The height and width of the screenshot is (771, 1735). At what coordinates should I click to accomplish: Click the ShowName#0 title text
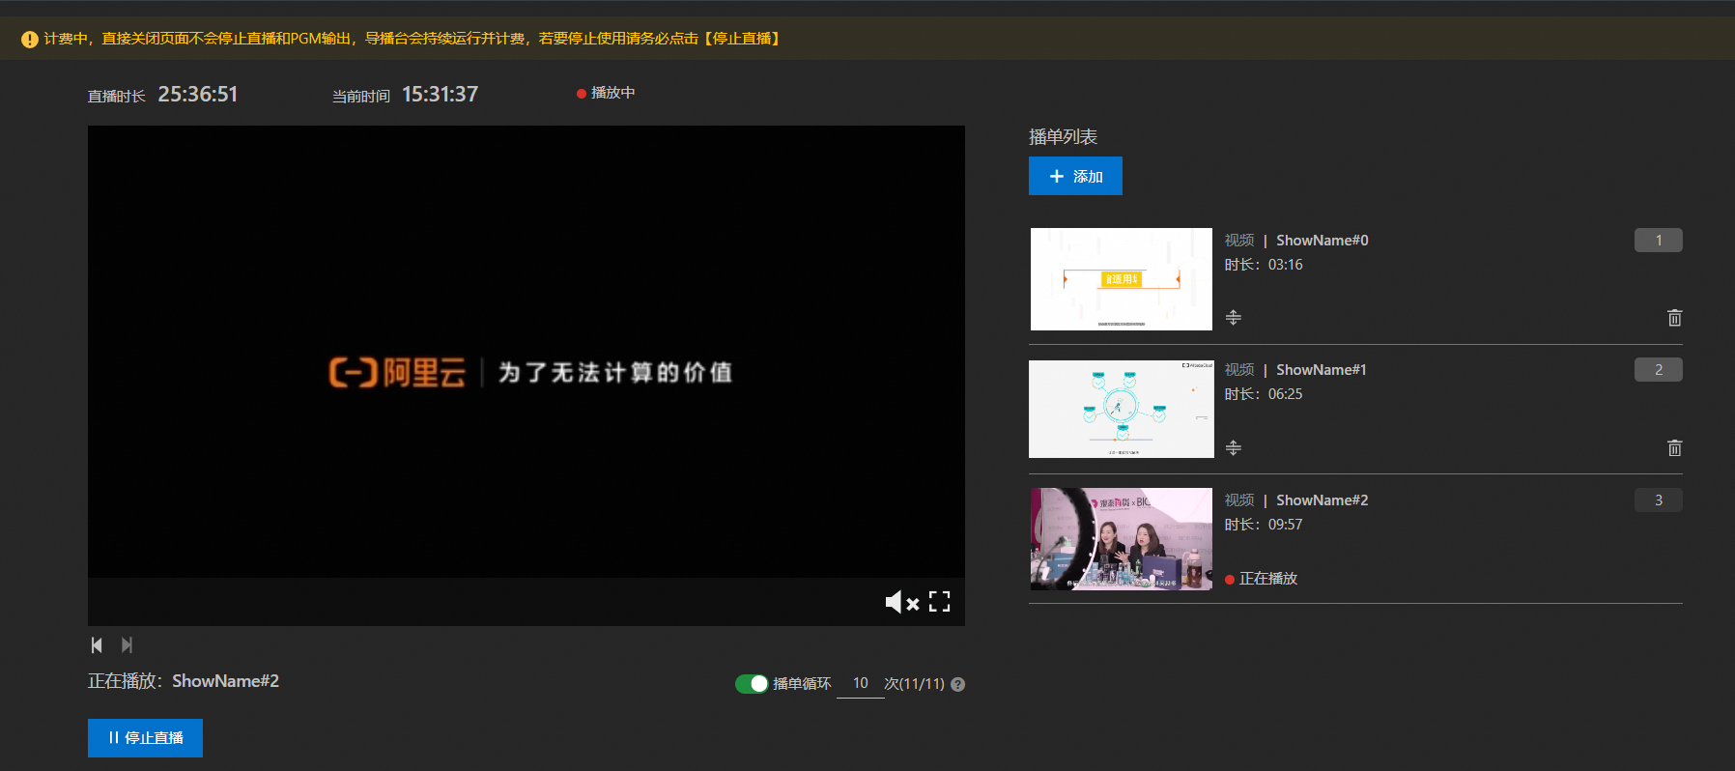point(1322,241)
